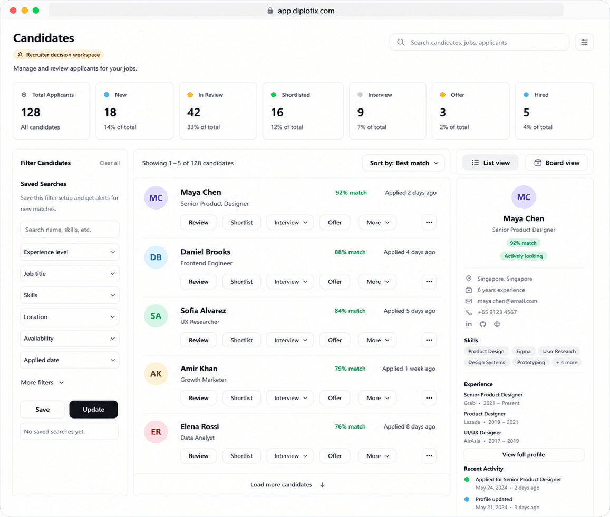Click the lock icon in the address bar

point(270,11)
